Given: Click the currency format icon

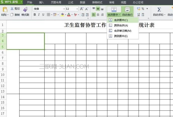Looking at the screenshot, I should click(x=139, y=9).
